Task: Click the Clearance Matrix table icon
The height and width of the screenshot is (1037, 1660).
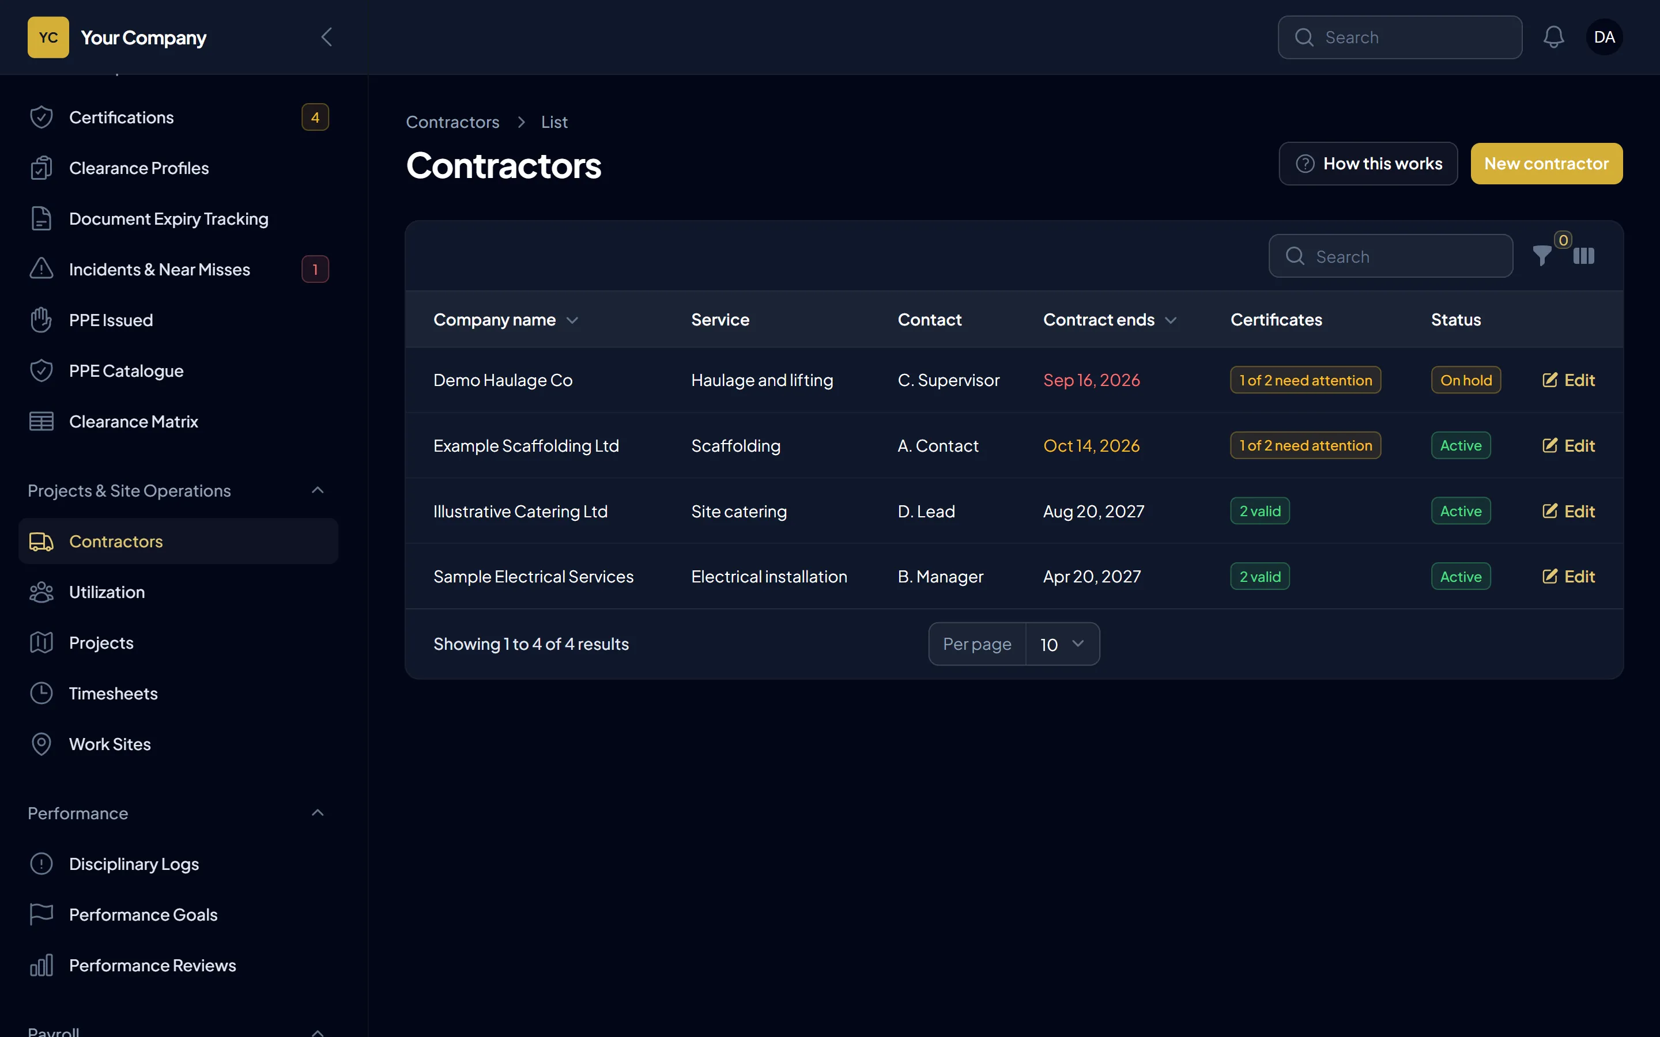Action: pyautogui.click(x=41, y=422)
